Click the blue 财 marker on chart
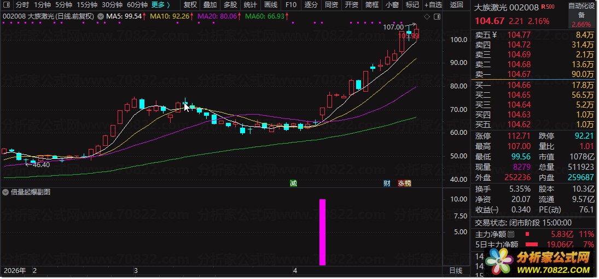 [387, 183]
